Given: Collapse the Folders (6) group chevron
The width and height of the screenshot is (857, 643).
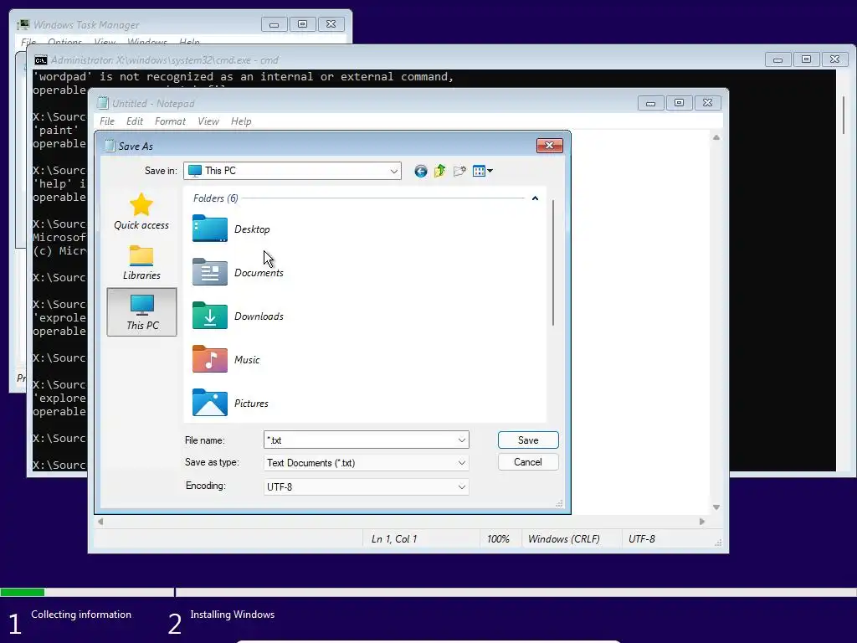Looking at the screenshot, I should coord(535,198).
